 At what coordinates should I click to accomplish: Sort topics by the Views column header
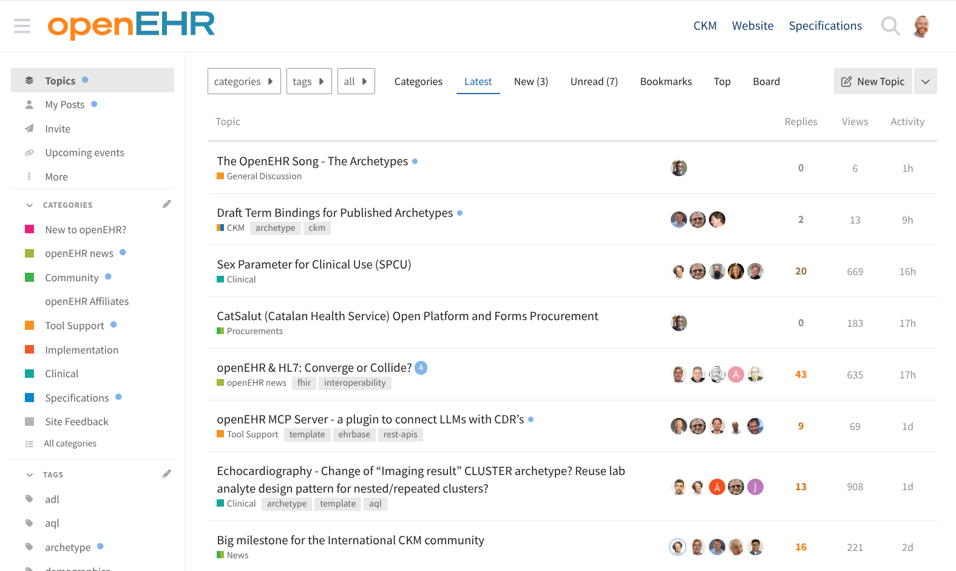coord(855,121)
